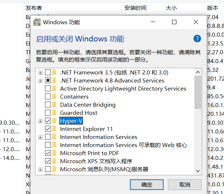Image resolution: width=224 pixels, height=194 pixels.
Task: Enable the .NET Framework 3.5 checkbox
Action: [x=48, y=73]
